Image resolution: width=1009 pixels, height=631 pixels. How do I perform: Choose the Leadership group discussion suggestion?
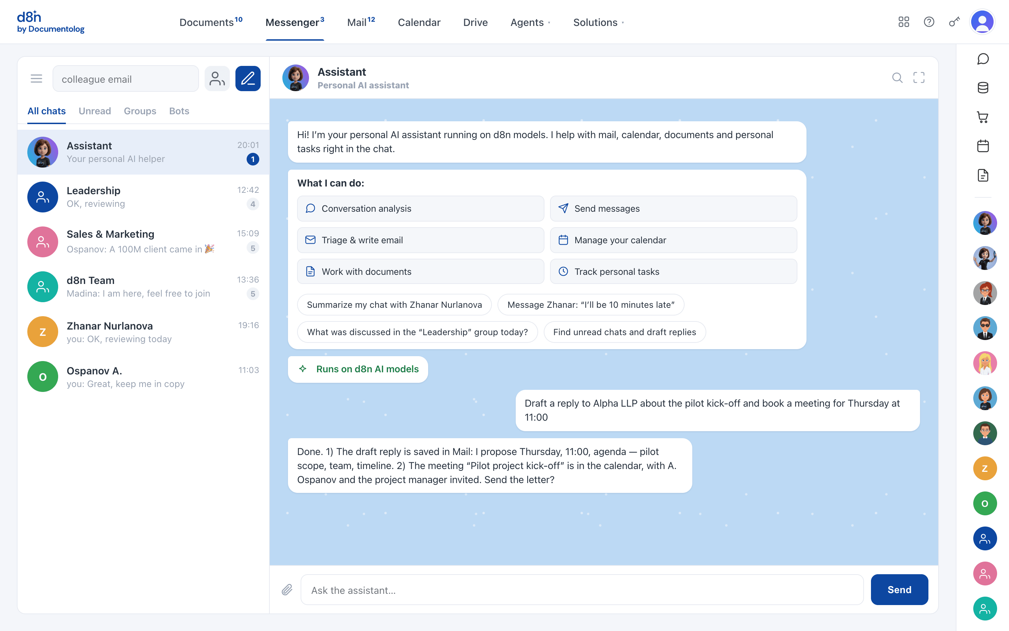pos(417,332)
